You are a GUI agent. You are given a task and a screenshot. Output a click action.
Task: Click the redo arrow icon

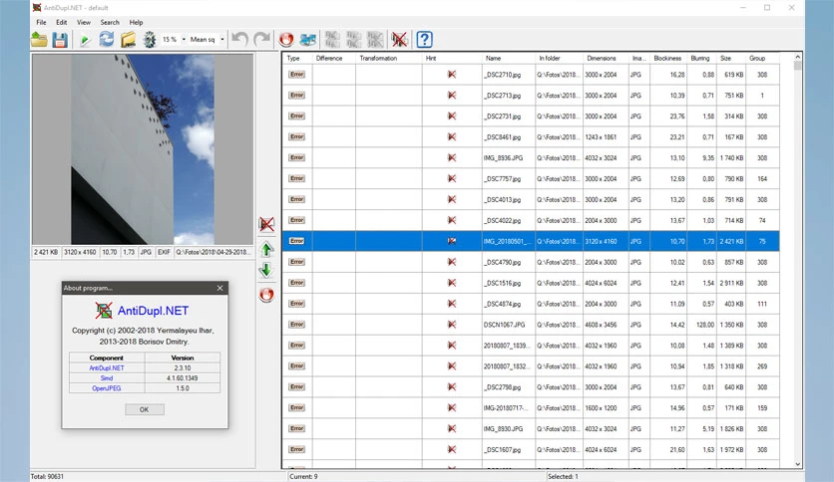(261, 39)
